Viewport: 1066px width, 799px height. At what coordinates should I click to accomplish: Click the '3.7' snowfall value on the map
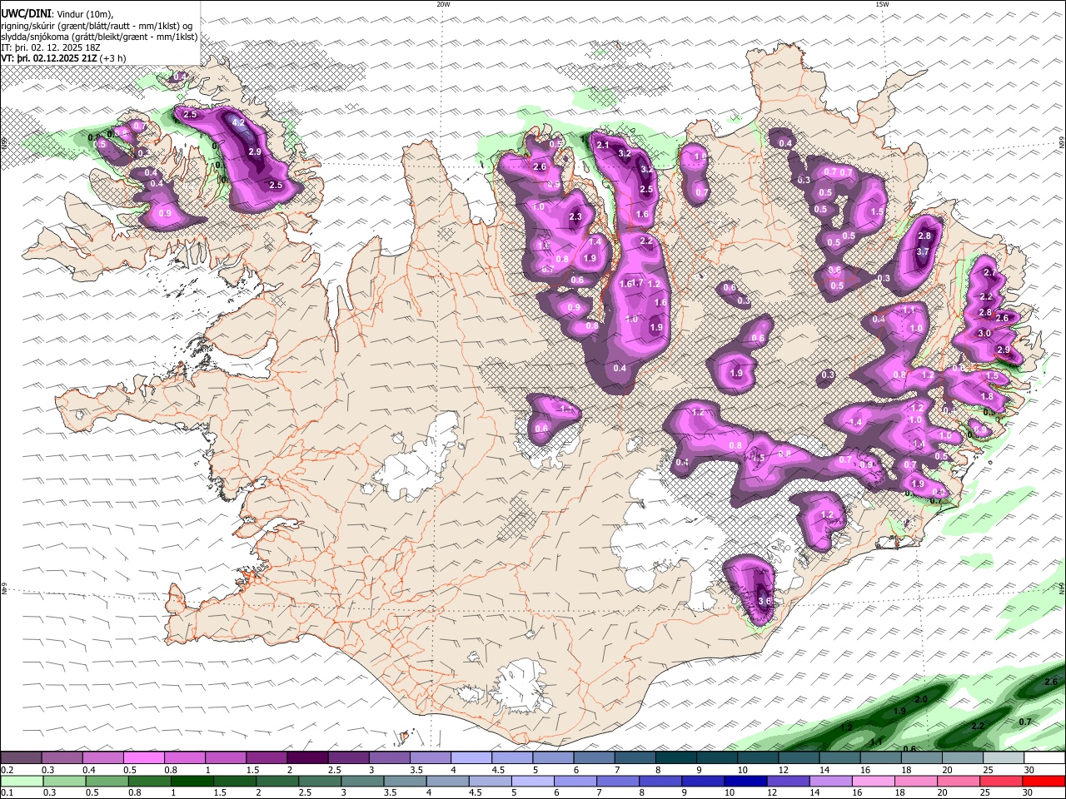click(x=923, y=251)
